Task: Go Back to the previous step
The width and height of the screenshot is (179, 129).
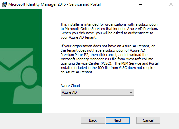Action: pos(93,120)
